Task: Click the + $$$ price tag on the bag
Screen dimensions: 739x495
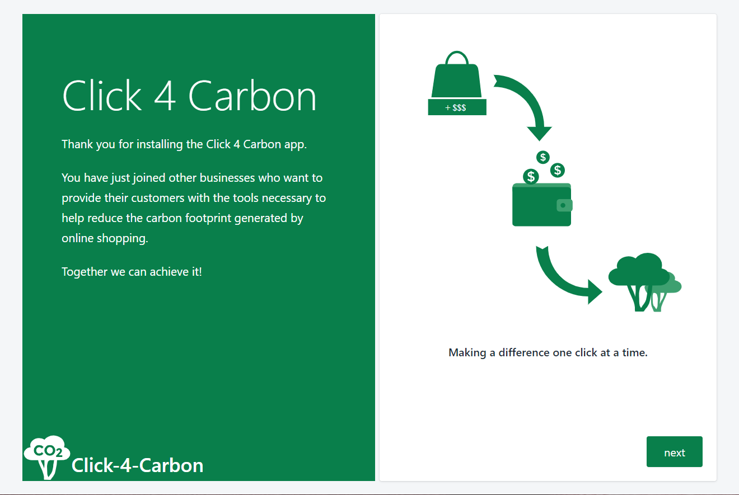Action: pos(457,107)
